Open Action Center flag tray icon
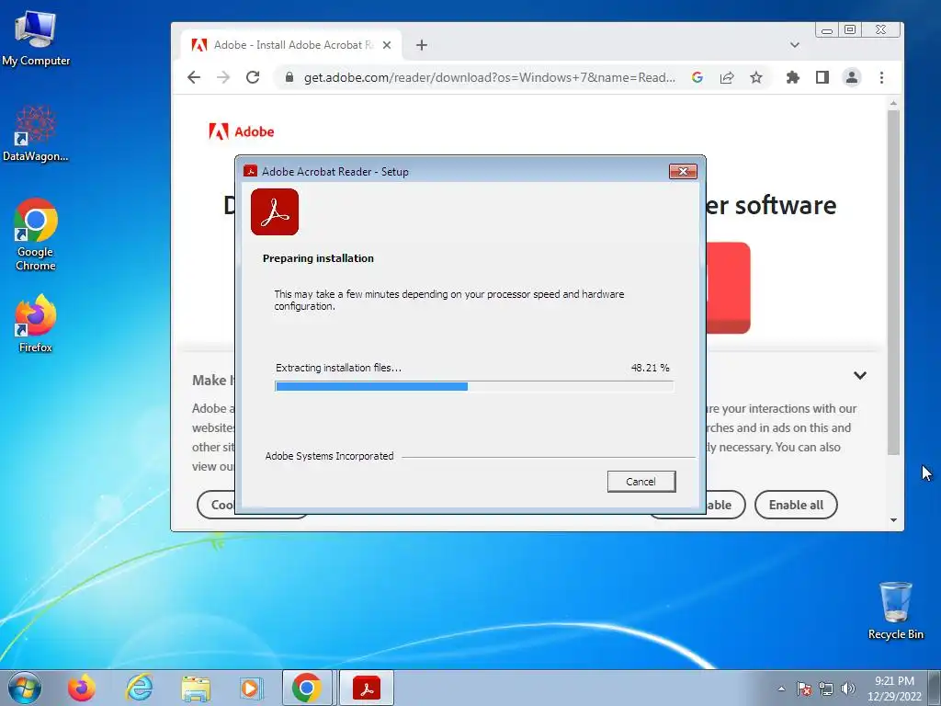941x706 pixels. click(803, 689)
